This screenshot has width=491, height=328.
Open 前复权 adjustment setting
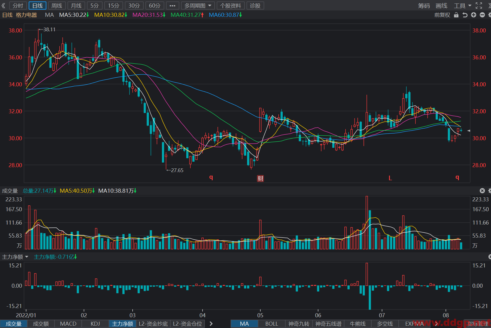tap(442, 15)
